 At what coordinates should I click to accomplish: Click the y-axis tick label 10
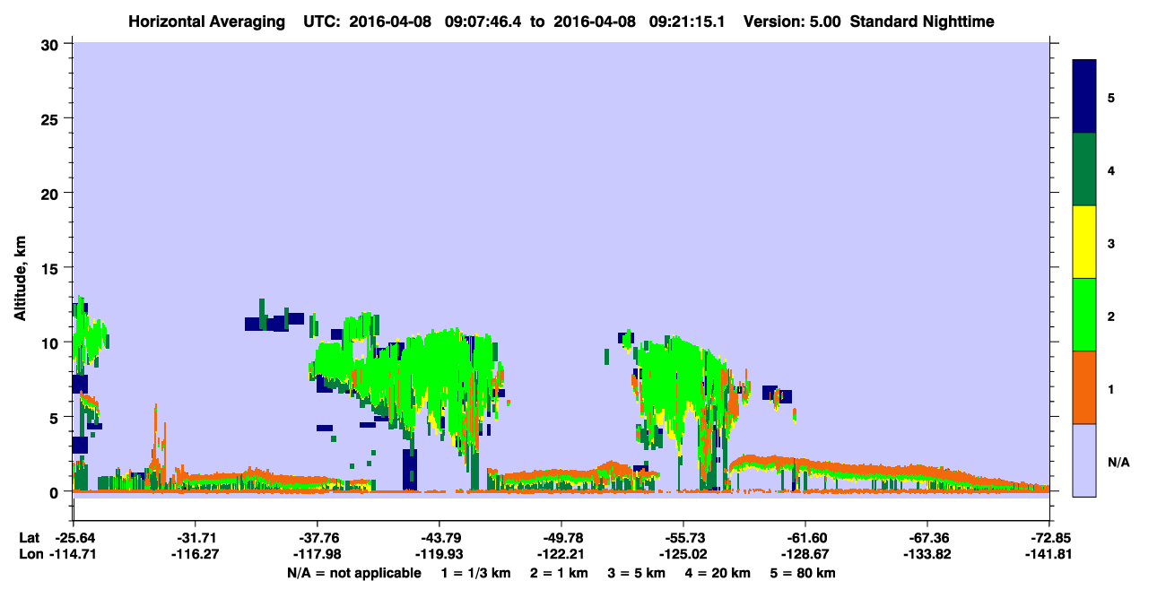pos(52,342)
